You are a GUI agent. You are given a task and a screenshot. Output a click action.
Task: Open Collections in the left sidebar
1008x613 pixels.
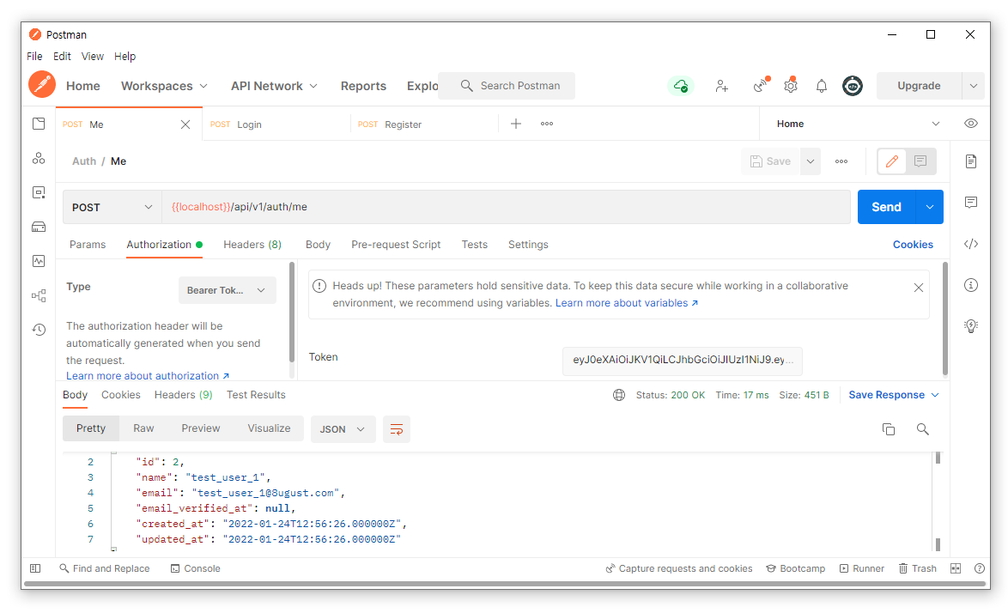pyautogui.click(x=39, y=124)
